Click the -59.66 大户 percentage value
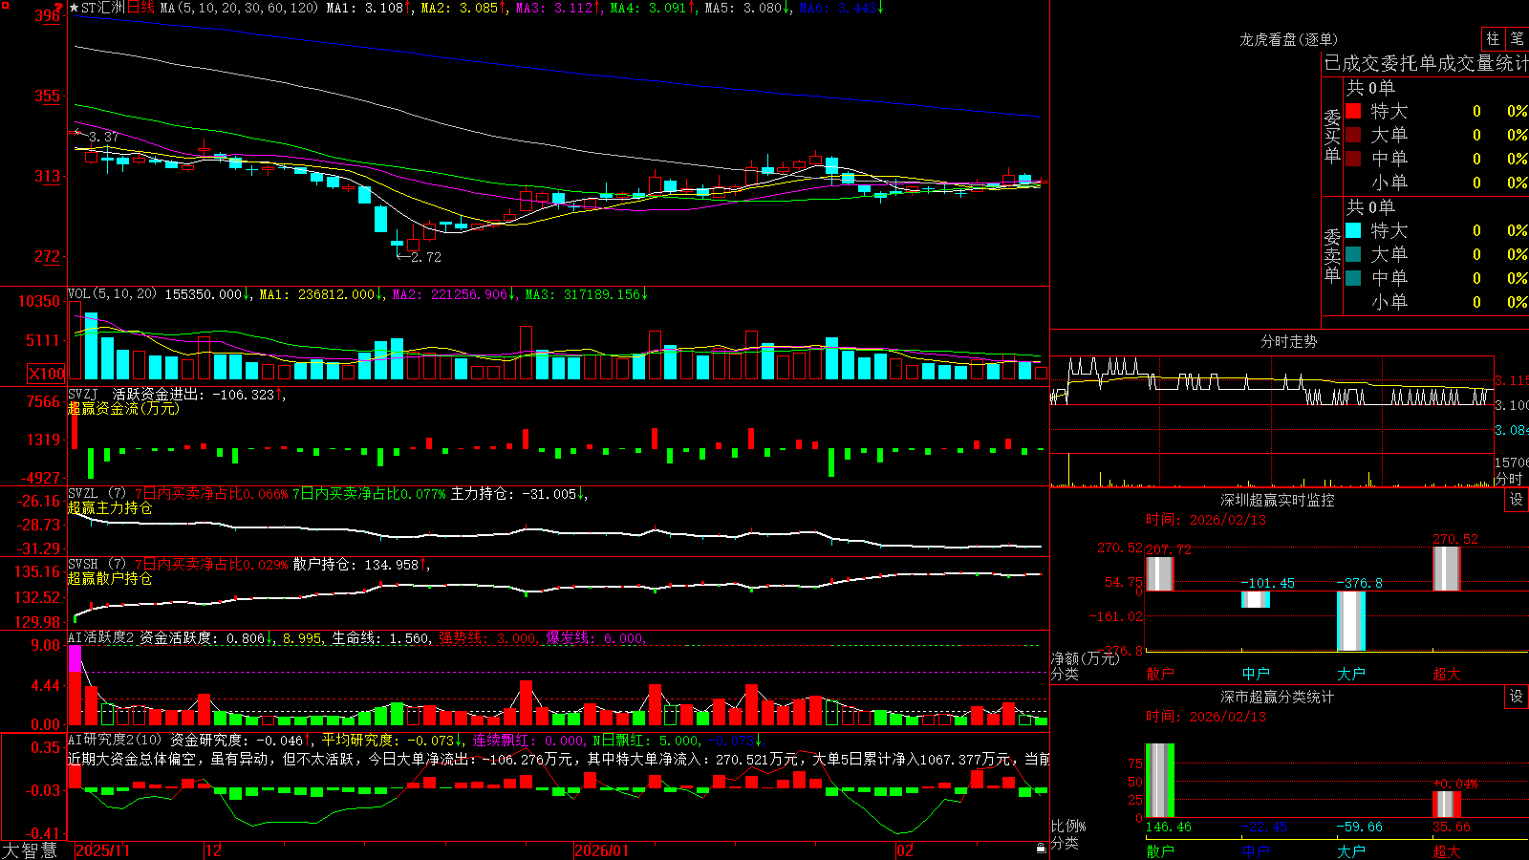Image resolution: width=1529 pixels, height=860 pixels. pyautogui.click(x=1359, y=827)
